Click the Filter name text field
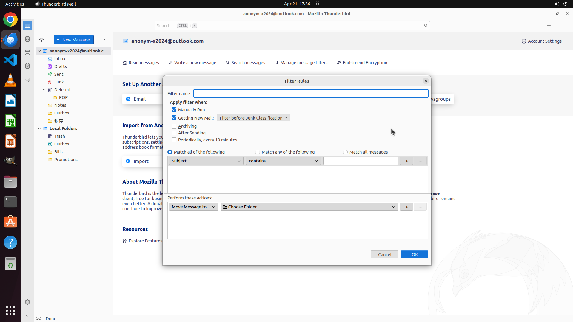Viewport: 573px width, 322px height. pyautogui.click(x=310, y=94)
